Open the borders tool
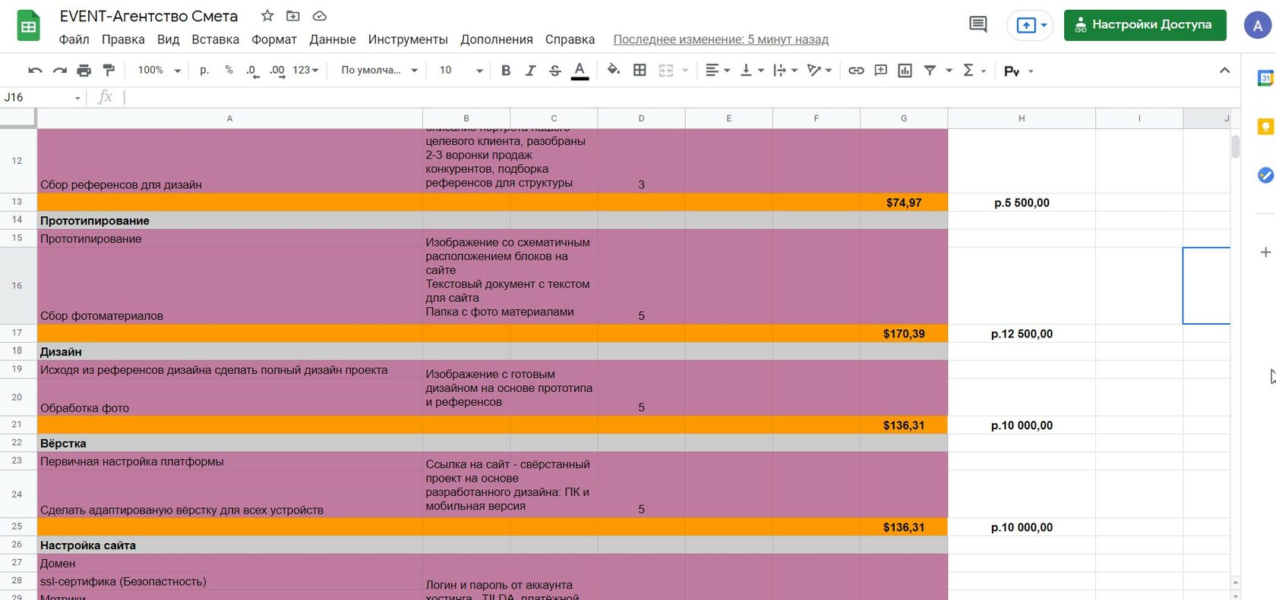Image resolution: width=1276 pixels, height=600 pixels. click(x=640, y=71)
